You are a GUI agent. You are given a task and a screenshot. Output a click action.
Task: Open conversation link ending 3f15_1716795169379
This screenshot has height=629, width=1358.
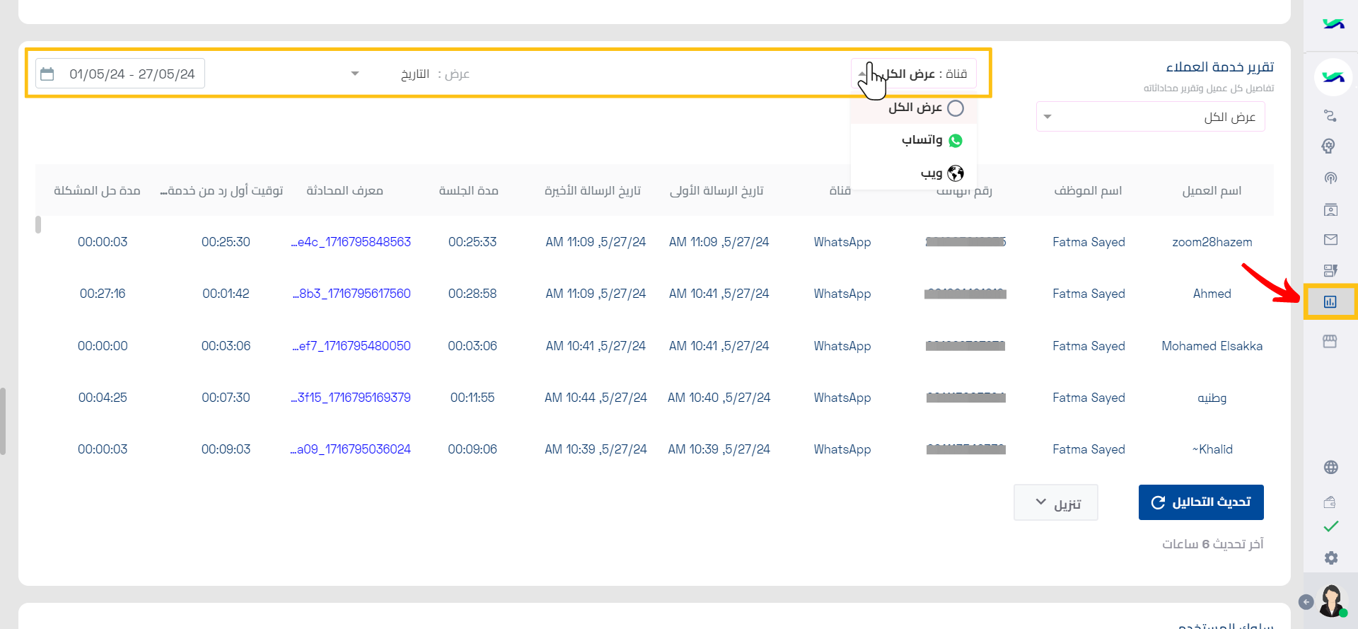[351, 398]
